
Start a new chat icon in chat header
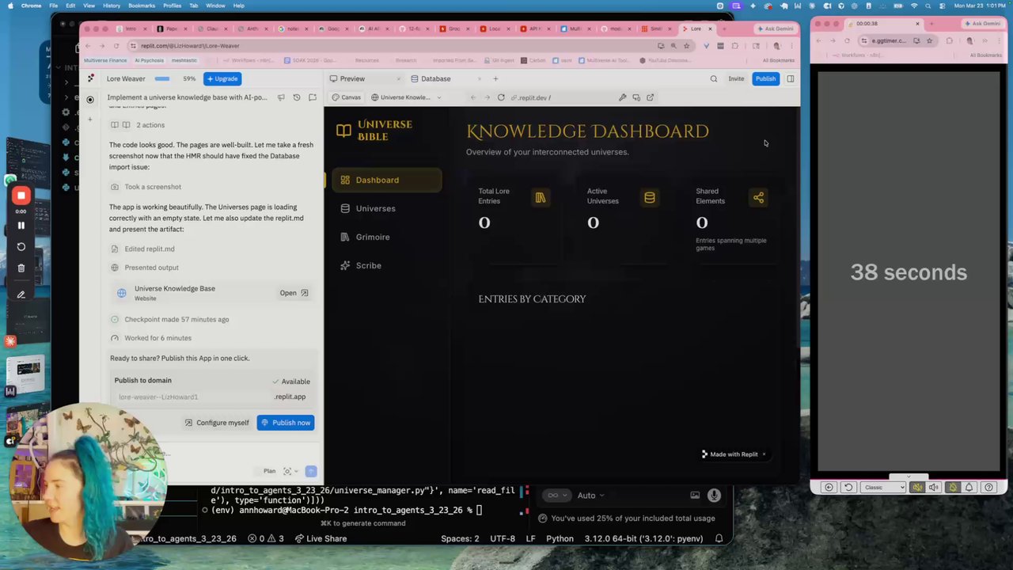tap(313, 97)
